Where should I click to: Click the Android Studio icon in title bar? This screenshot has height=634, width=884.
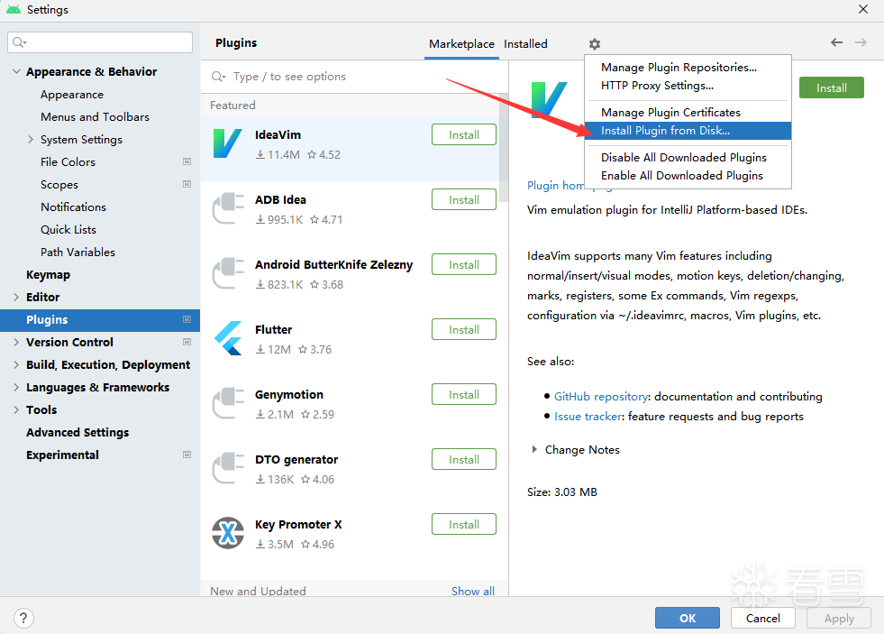(x=13, y=10)
